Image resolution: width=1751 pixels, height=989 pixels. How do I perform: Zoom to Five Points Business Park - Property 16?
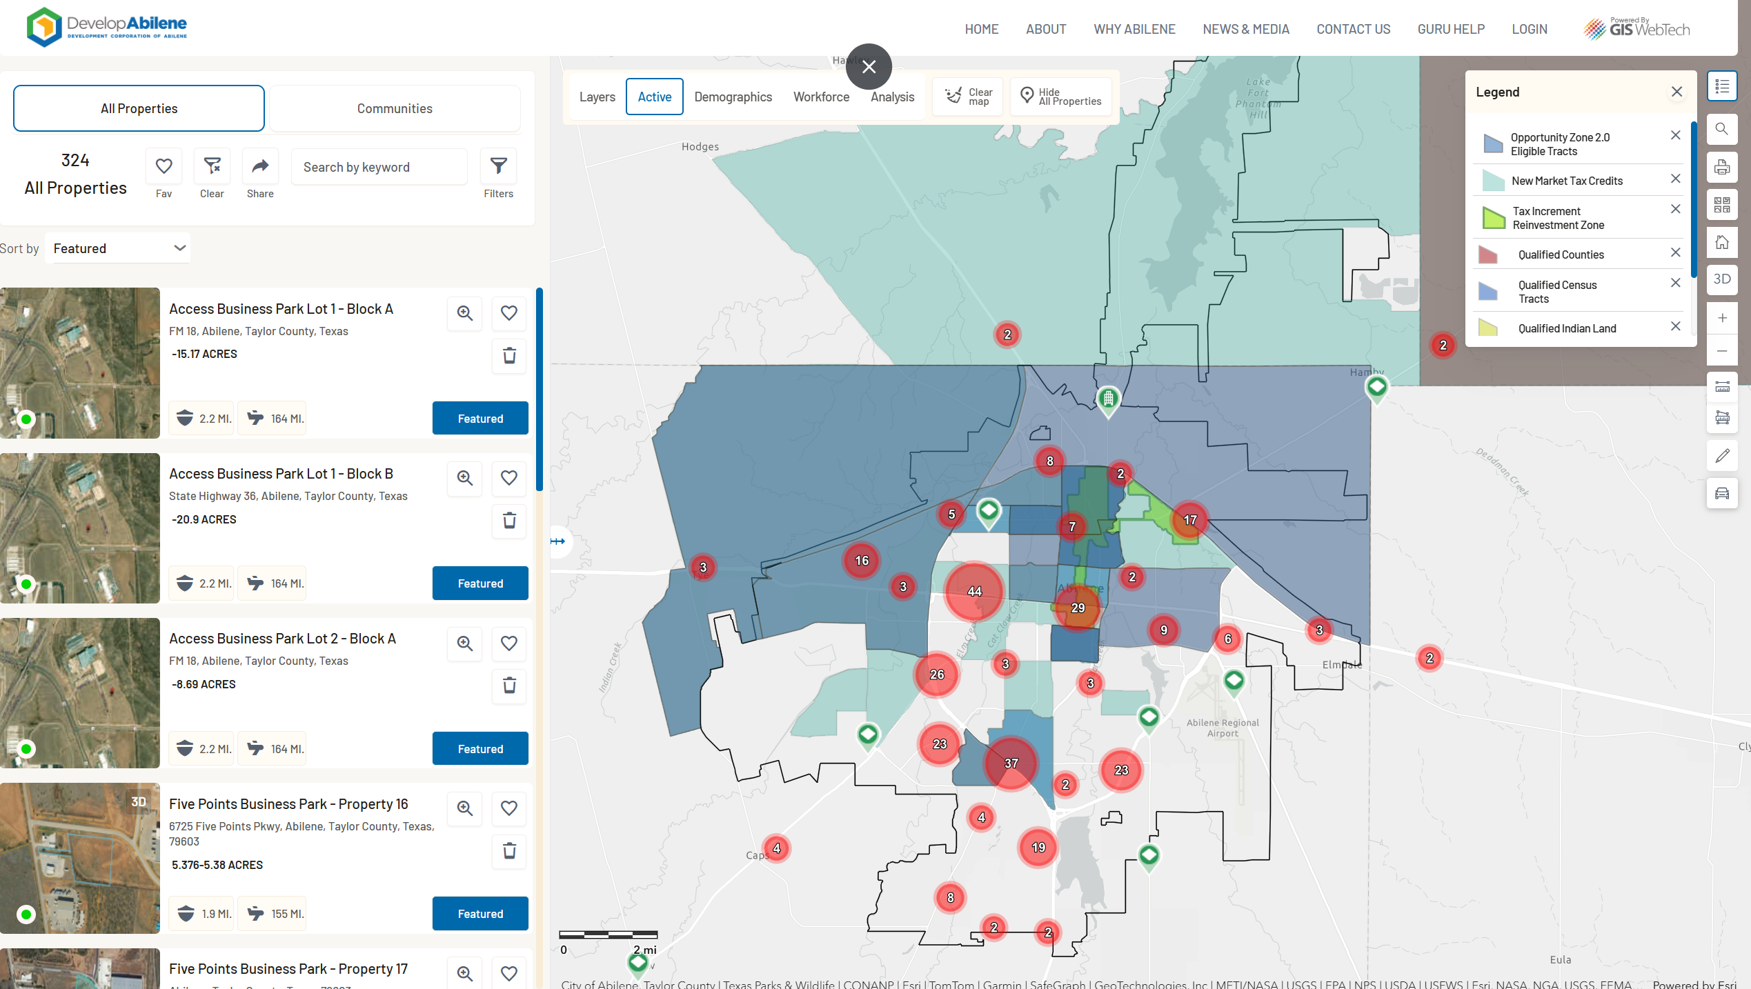tap(465, 808)
